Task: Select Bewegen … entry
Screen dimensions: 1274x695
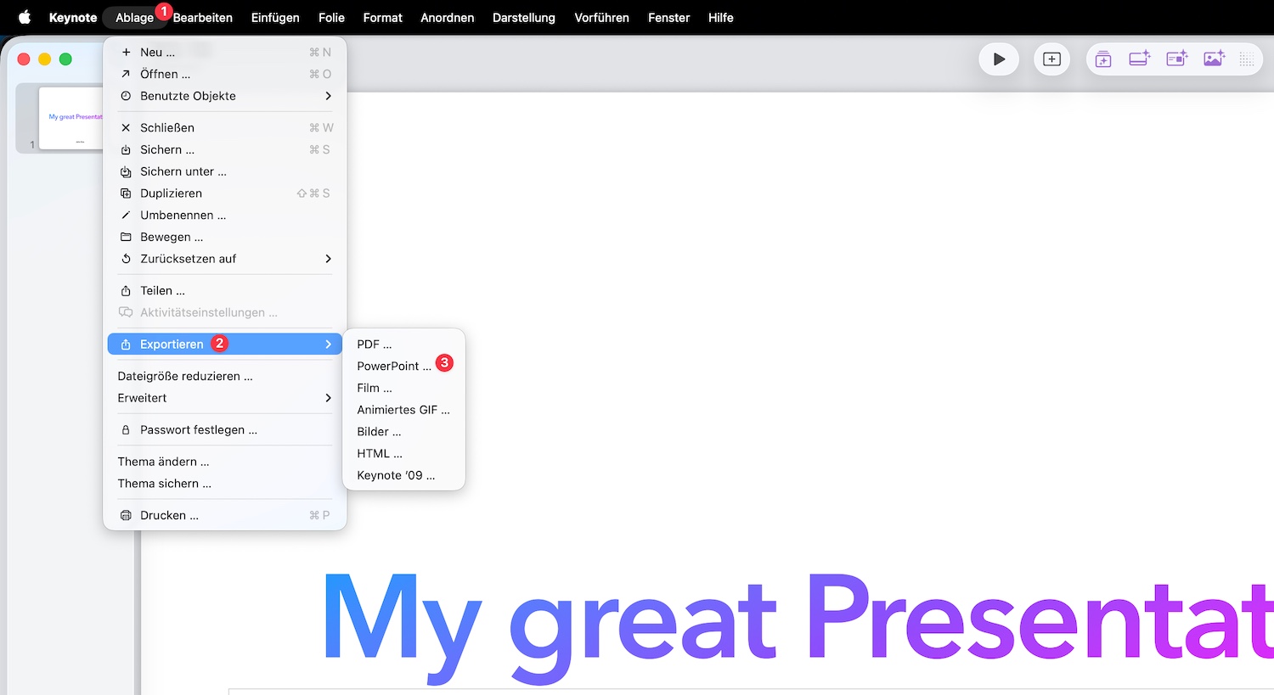Action: [x=225, y=237]
